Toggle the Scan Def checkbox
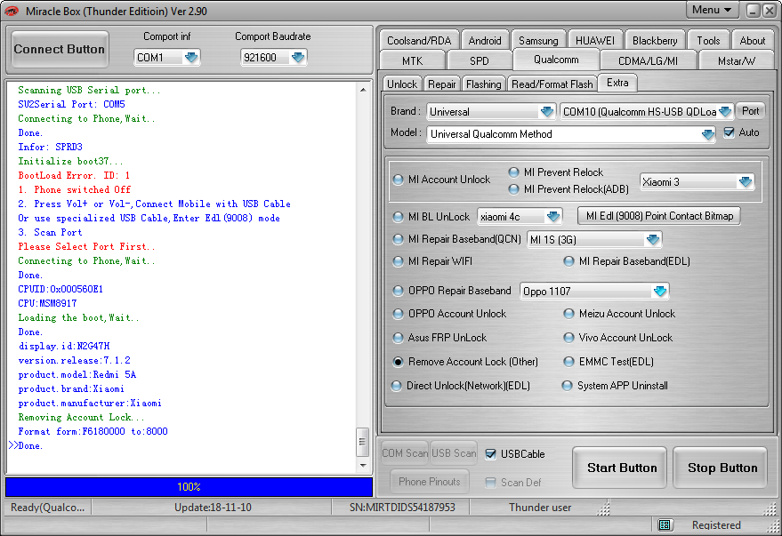782x536 pixels. click(x=491, y=482)
